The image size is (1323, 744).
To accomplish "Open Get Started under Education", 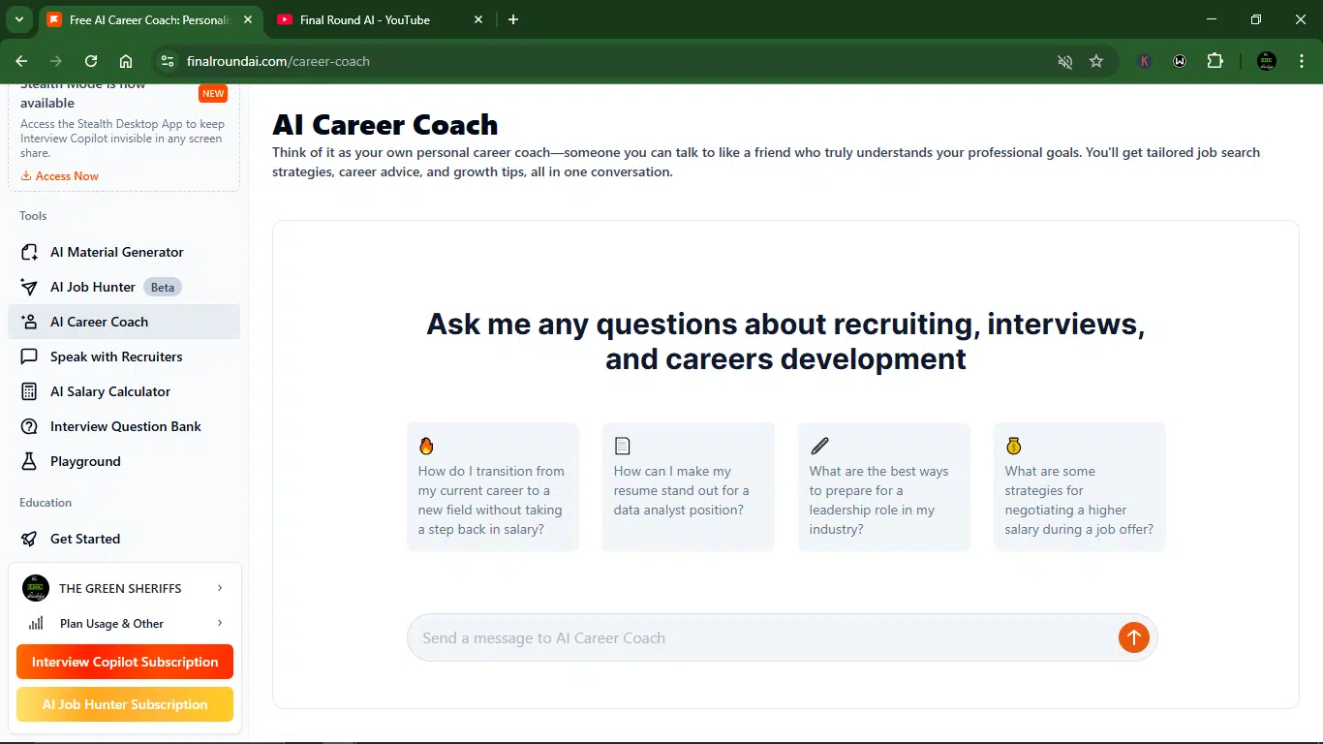I will point(124,539).
